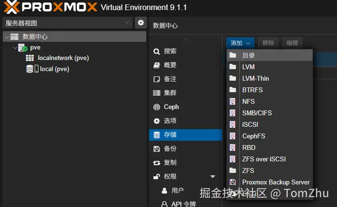
Task: Choose NFS storage type
Action: point(270,101)
